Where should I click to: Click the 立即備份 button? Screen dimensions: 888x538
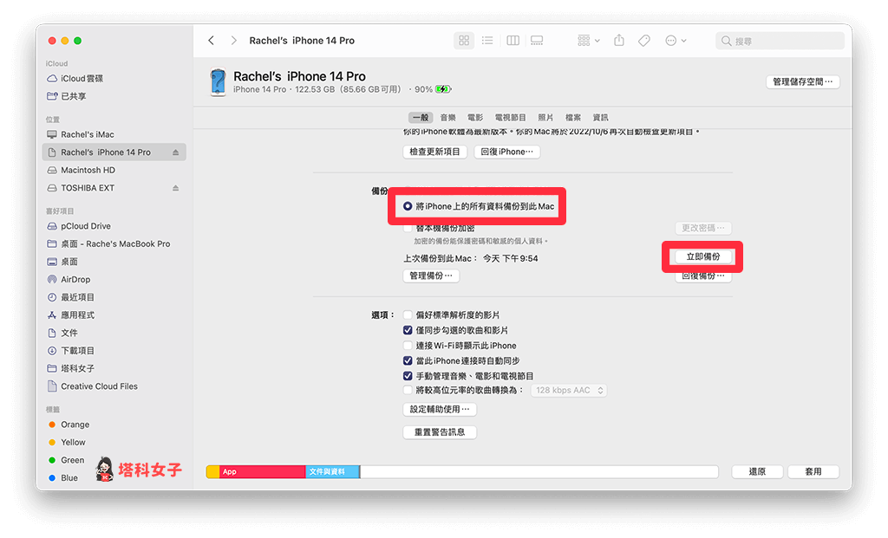(702, 256)
